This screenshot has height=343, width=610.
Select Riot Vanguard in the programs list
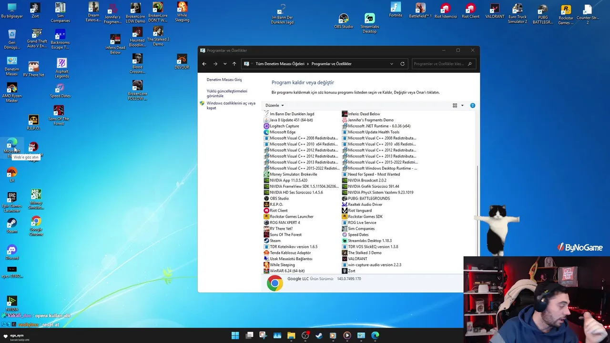pos(360,211)
